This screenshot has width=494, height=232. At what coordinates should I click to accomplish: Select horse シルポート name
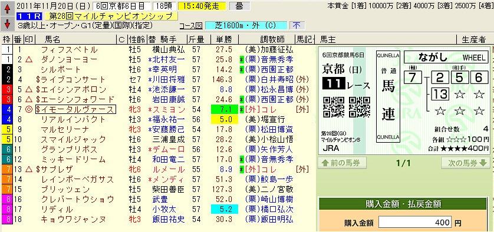[x=61, y=69]
